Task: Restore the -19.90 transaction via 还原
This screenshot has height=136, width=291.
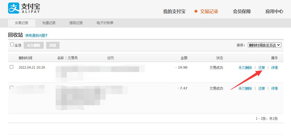Action: coord(262,68)
